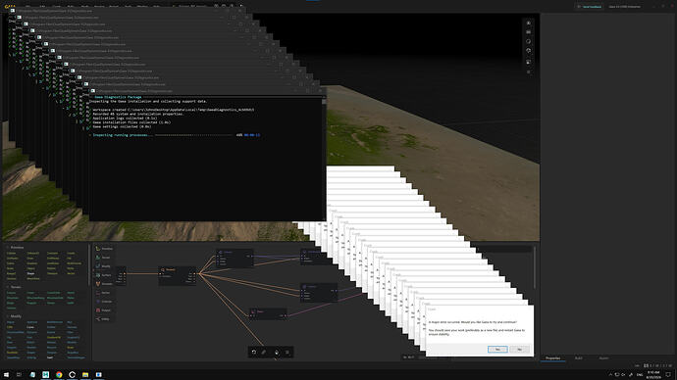Open Google Chrome from the taskbar
The image size is (677, 380).
click(x=59, y=375)
